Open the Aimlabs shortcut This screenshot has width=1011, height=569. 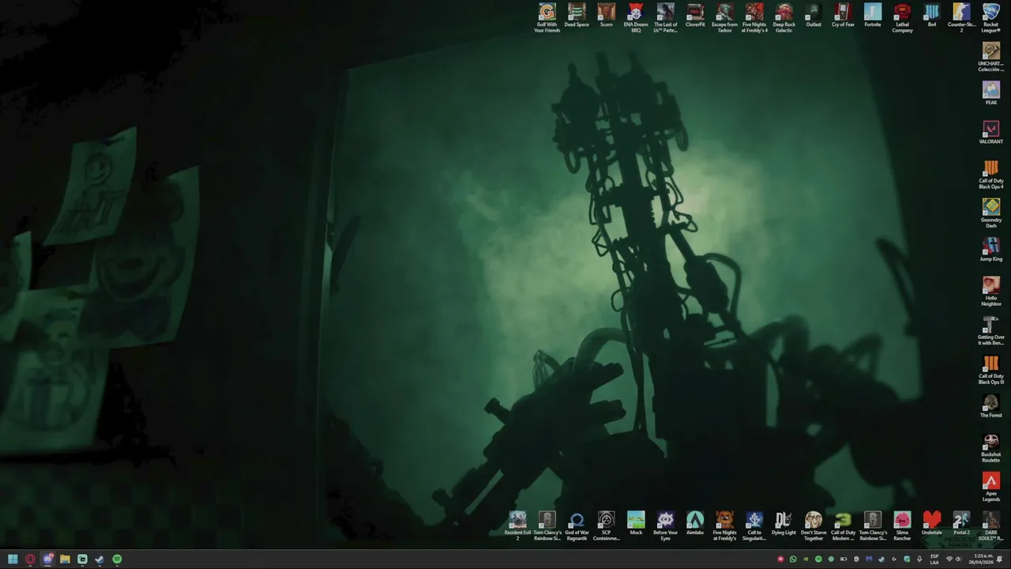pyautogui.click(x=695, y=523)
